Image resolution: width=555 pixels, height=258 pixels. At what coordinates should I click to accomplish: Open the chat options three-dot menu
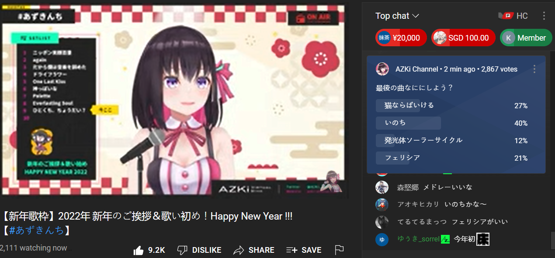[x=544, y=16]
